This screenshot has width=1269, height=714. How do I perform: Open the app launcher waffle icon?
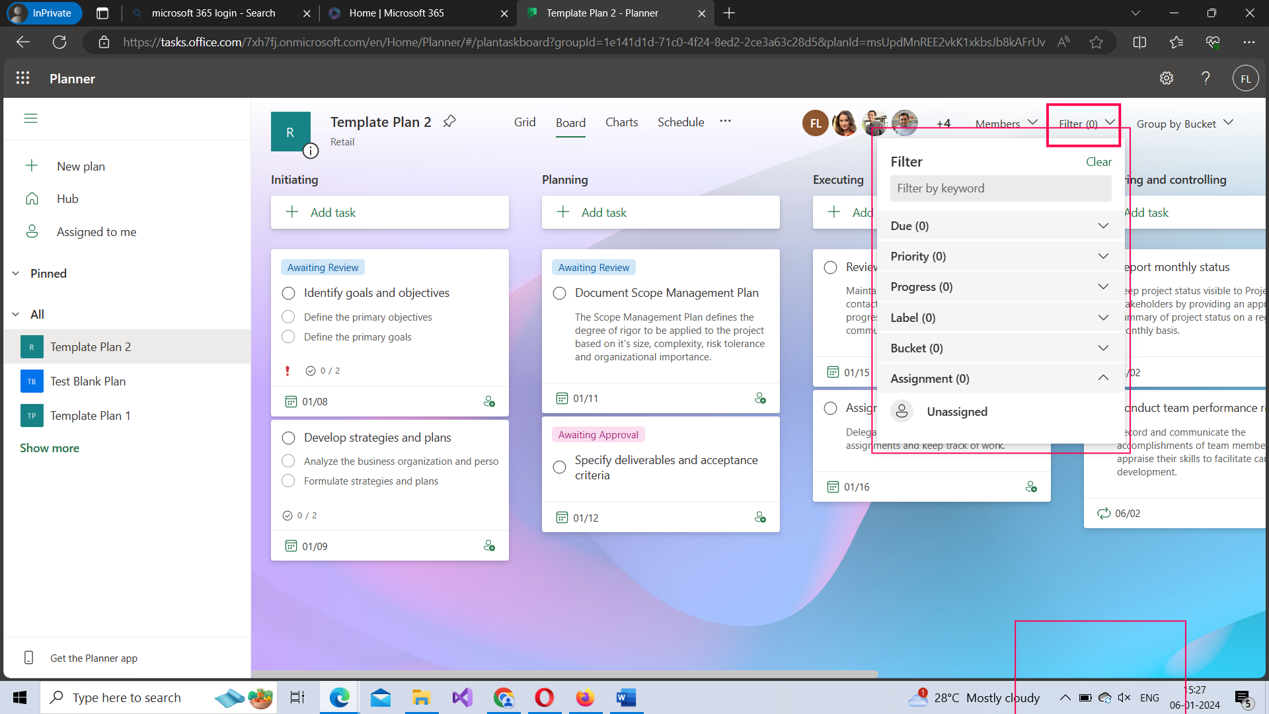(22, 78)
